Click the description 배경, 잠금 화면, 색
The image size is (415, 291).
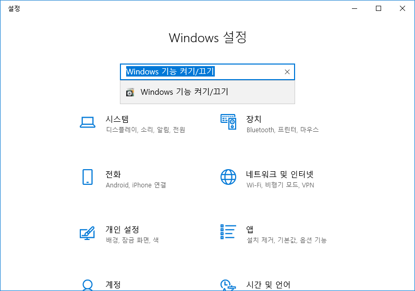[132, 241]
